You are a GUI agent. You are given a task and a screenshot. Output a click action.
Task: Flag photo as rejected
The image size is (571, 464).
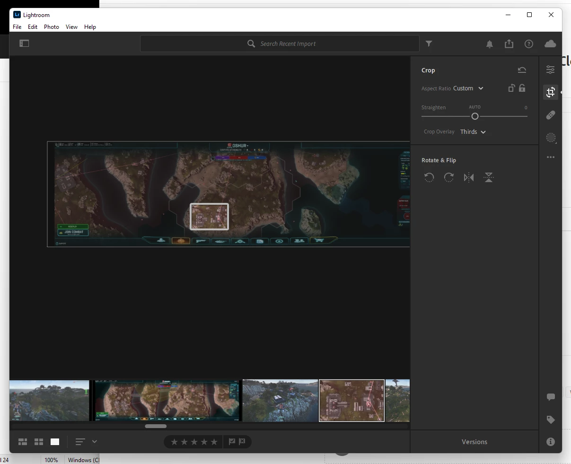[x=242, y=442]
